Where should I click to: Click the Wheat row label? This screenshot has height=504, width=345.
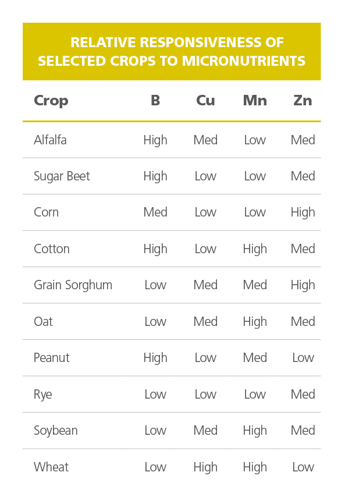point(51,467)
